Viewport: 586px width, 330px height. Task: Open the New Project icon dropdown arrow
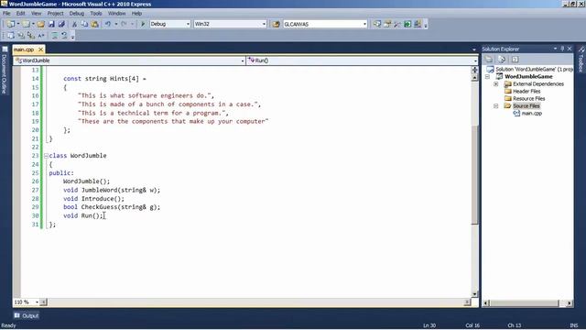(18, 24)
